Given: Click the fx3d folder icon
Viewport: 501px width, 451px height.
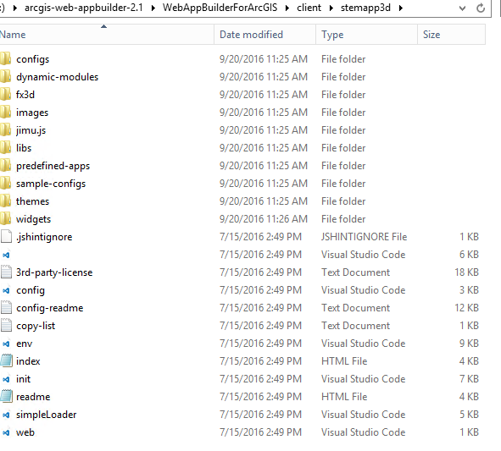Looking at the screenshot, I should (5, 95).
